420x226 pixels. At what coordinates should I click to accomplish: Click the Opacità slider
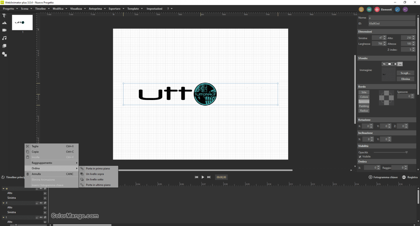(391, 152)
